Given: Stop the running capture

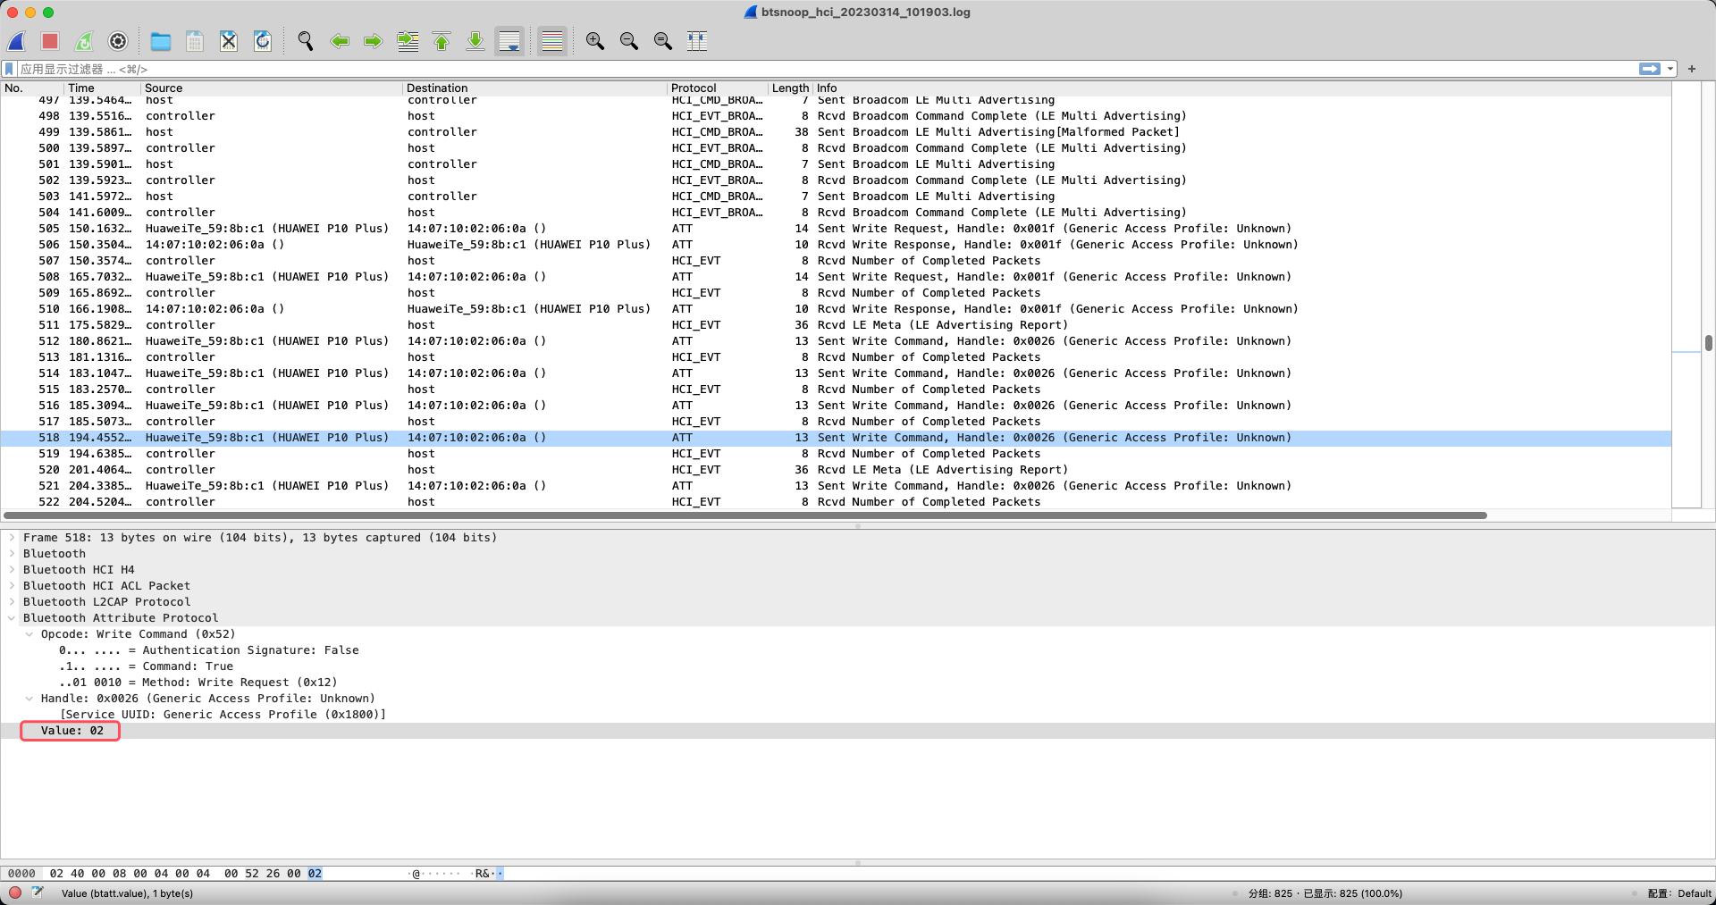Looking at the screenshot, I should click(x=50, y=41).
